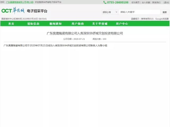Open the 招标信息 menu item
Image resolution: width=170 pixels, height=127 pixels.
33,24
